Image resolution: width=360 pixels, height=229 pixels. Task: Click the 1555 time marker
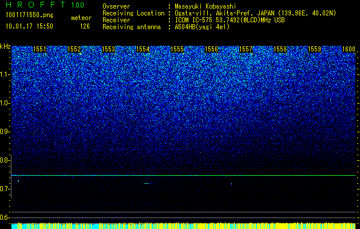(177, 49)
